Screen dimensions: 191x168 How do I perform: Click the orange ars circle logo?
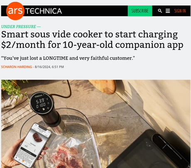15,11
